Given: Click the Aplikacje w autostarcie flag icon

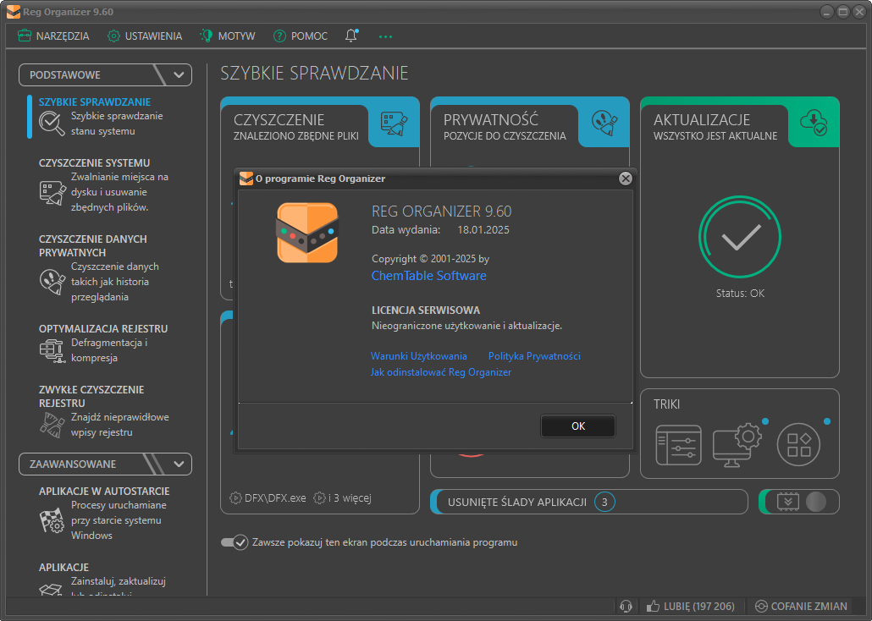Looking at the screenshot, I should (52, 520).
